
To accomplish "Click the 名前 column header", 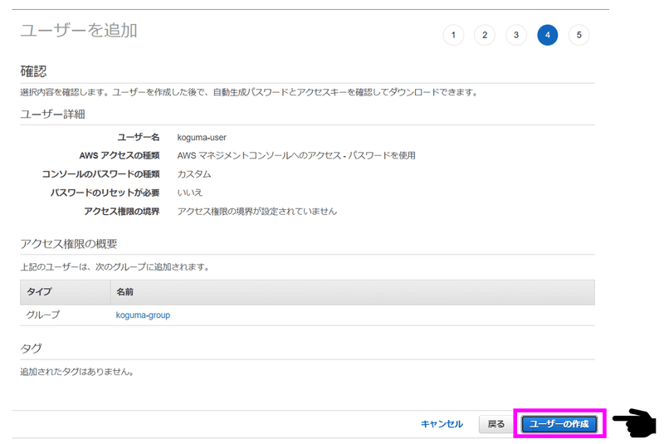I will pyautogui.click(x=352, y=292).
